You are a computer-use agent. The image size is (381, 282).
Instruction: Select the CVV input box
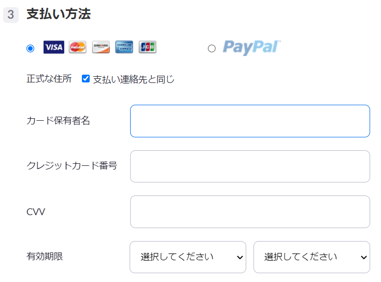[x=250, y=212]
